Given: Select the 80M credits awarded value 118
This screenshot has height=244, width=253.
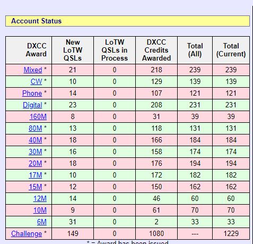Looking at the screenshot, I should point(156,128).
